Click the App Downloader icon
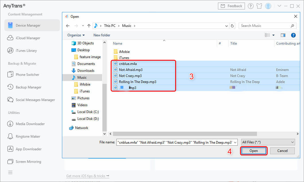The width and height of the screenshot is (304, 182). 10,149
